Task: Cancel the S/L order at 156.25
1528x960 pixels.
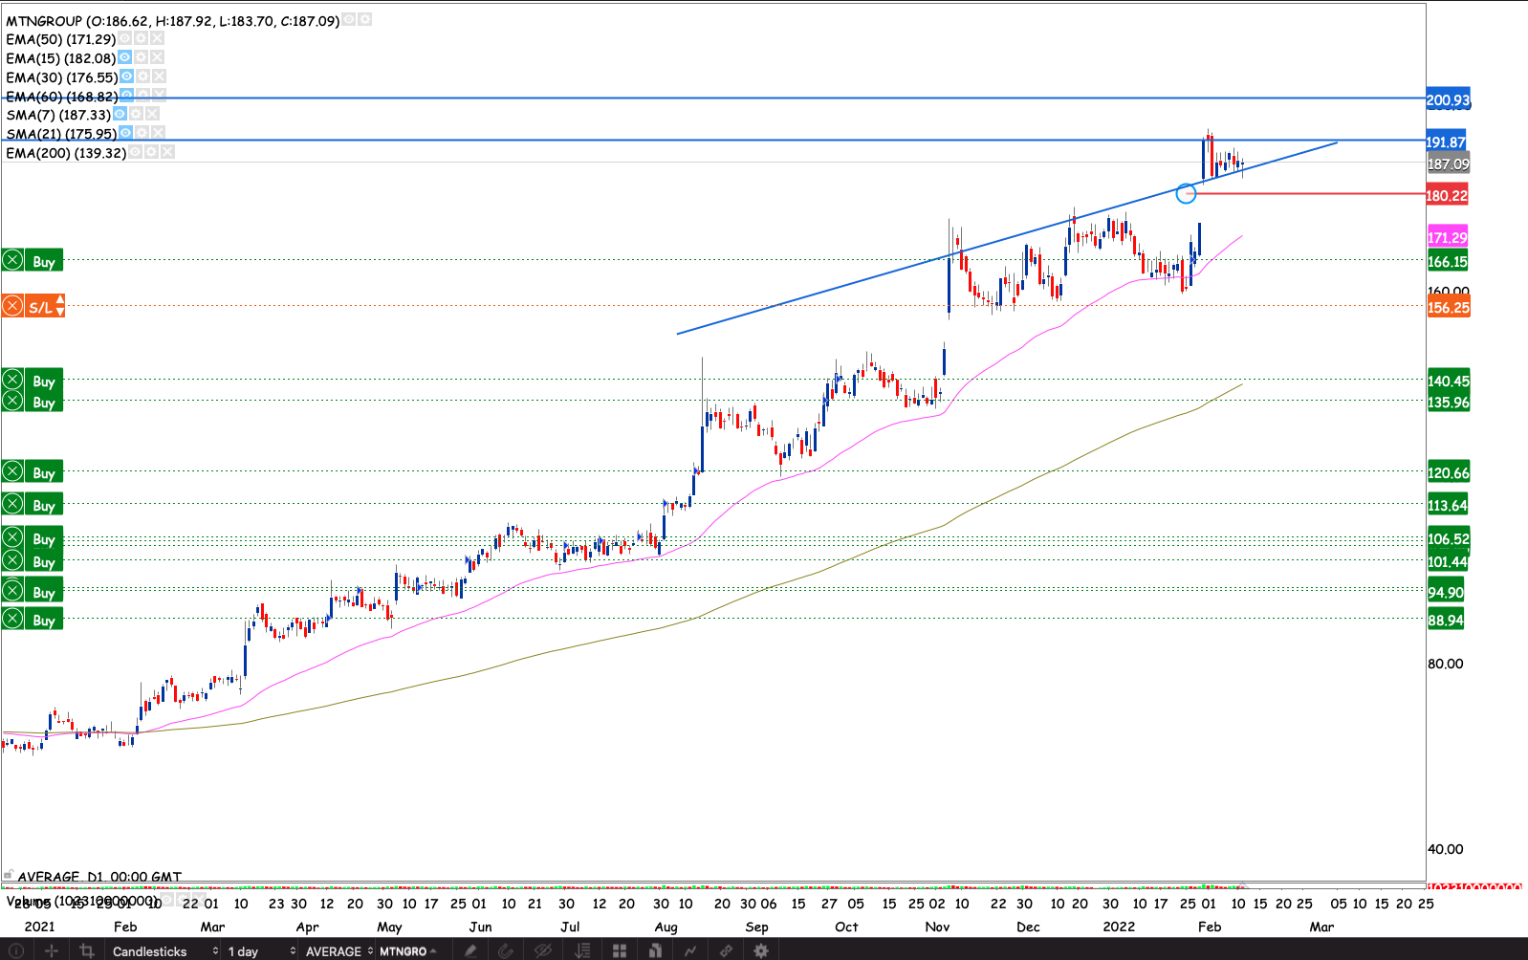Action: coord(12,306)
